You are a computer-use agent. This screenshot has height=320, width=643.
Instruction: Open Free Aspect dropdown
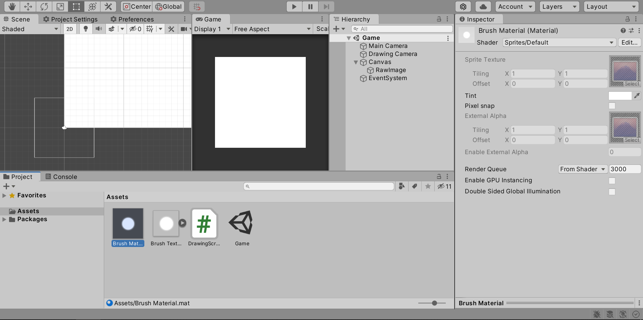[273, 29]
